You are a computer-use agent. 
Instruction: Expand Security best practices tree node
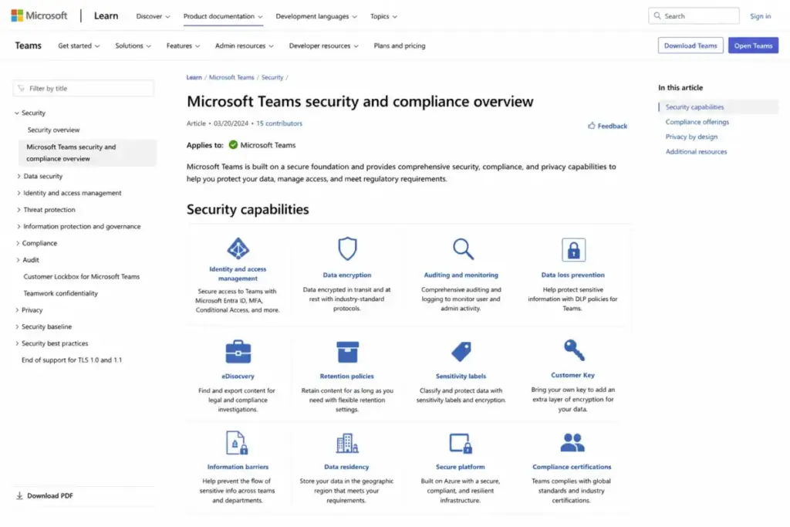pos(17,343)
